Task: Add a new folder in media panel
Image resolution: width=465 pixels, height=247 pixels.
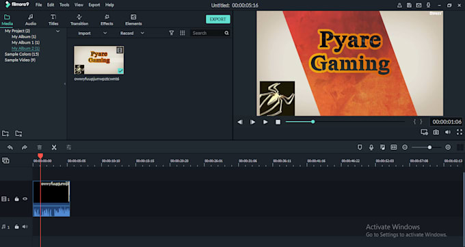Action: point(5,133)
